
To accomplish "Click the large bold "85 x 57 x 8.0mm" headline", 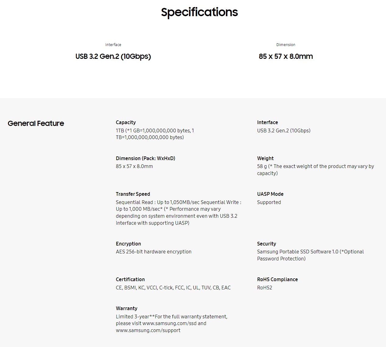I will (286, 56).
